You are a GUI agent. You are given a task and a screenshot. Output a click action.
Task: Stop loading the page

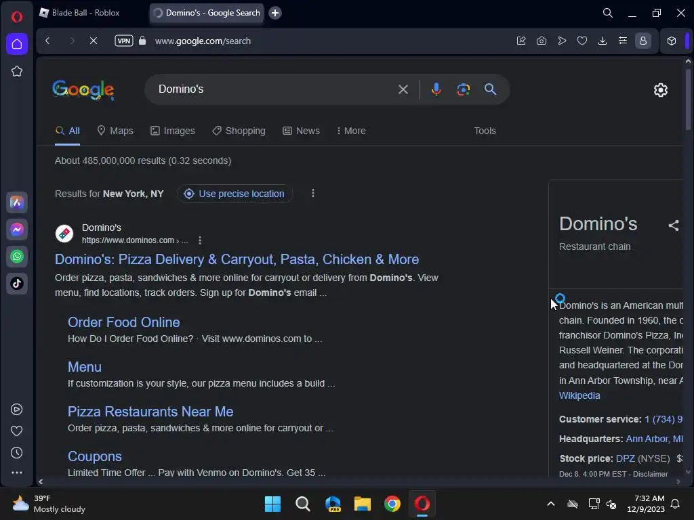(x=94, y=41)
